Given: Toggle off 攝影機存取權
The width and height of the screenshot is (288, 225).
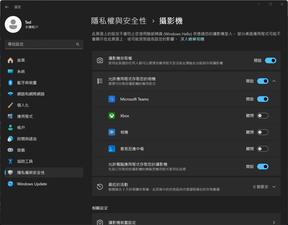Looking at the screenshot, I should pyautogui.click(x=270, y=60).
